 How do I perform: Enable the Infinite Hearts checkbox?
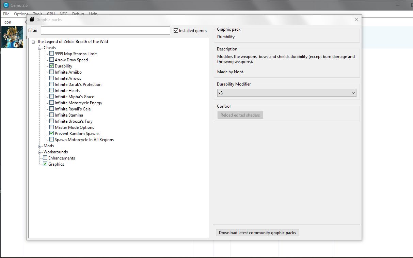pyautogui.click(x=51, y=90)
